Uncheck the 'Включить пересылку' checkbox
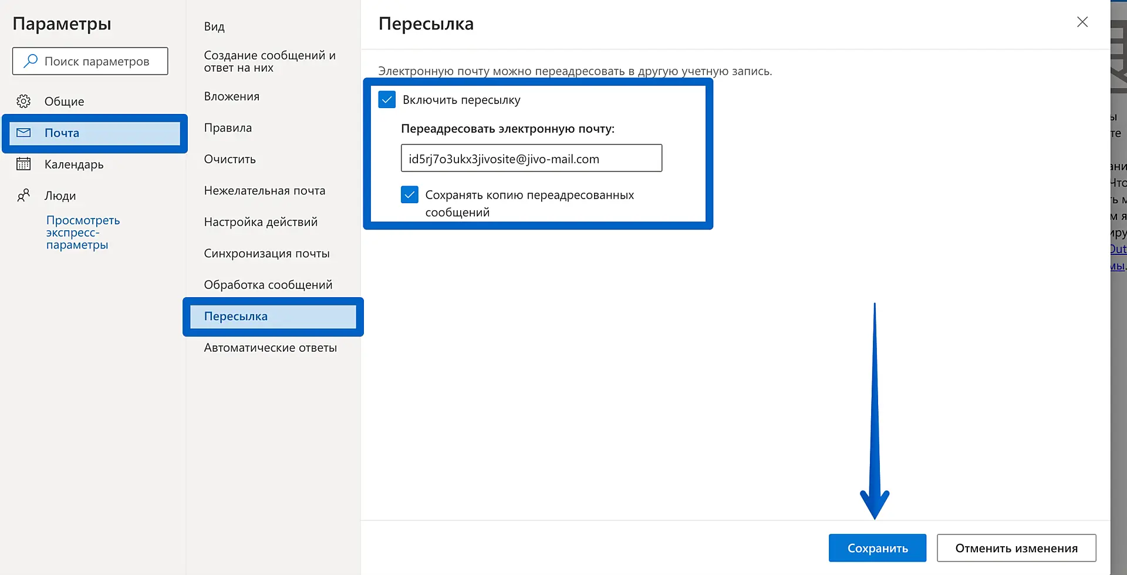The width and height of the screenshot is (1127, 575). [x=387, y=100]
